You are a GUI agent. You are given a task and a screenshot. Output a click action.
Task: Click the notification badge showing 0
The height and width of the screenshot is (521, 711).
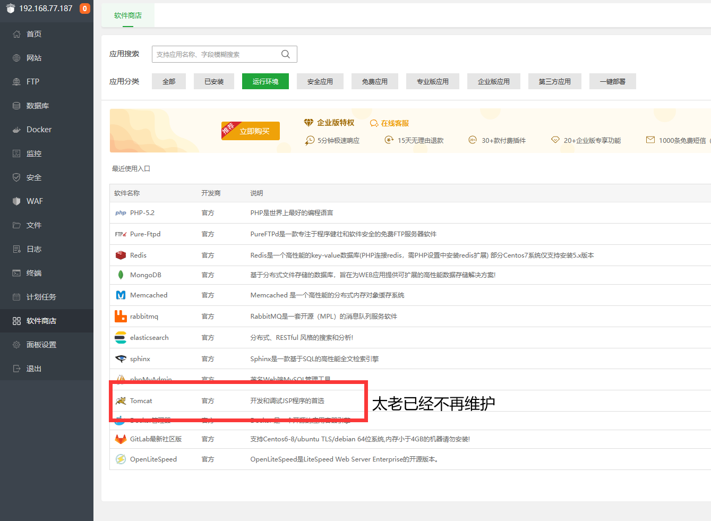click(x=84, y=8)
